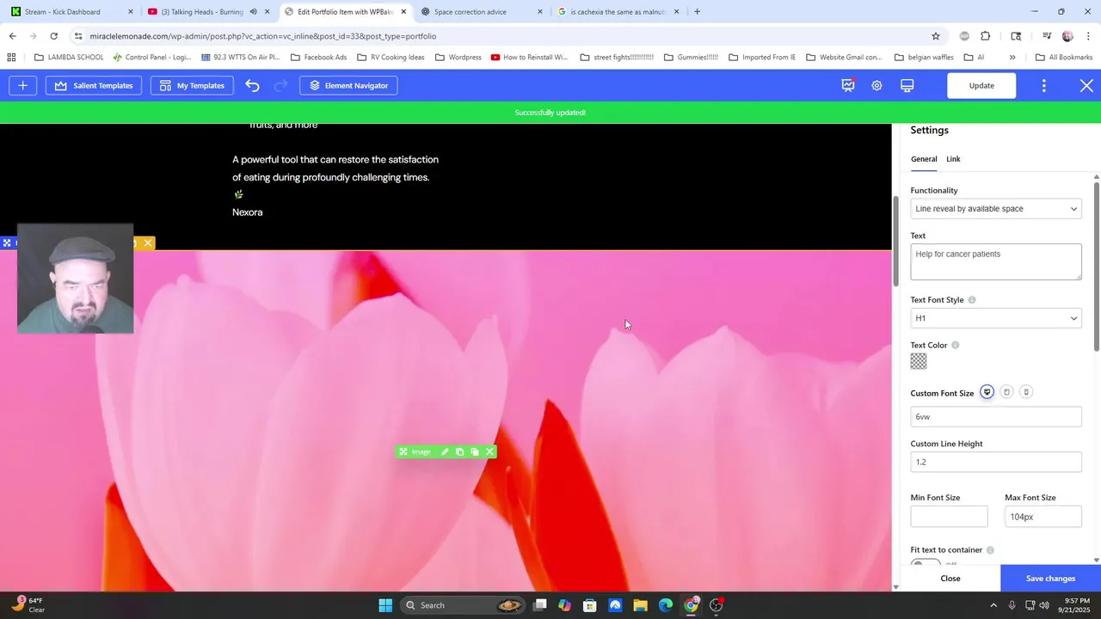1101x619 pixels.
Task: Open Microsoft Edge from taskbar
Action: (x=666, y=605)
